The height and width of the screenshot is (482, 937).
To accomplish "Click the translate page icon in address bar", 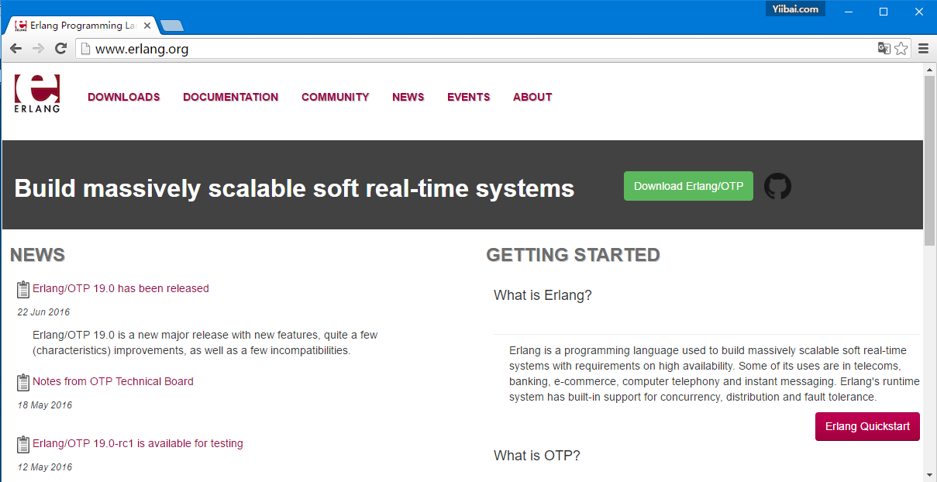I will [x=884, y=49].
